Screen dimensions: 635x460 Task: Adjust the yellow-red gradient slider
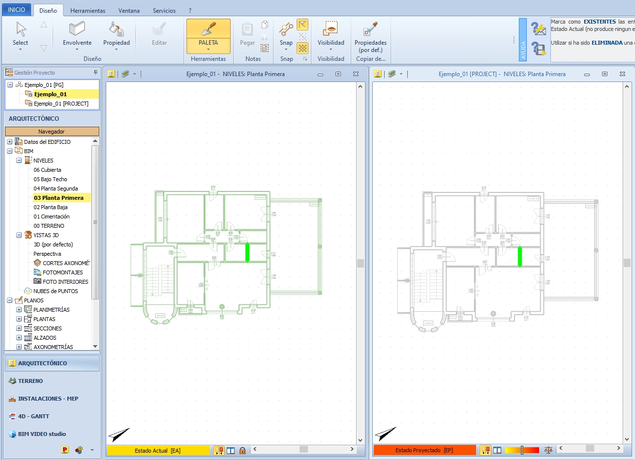click(x=522, y=450)
